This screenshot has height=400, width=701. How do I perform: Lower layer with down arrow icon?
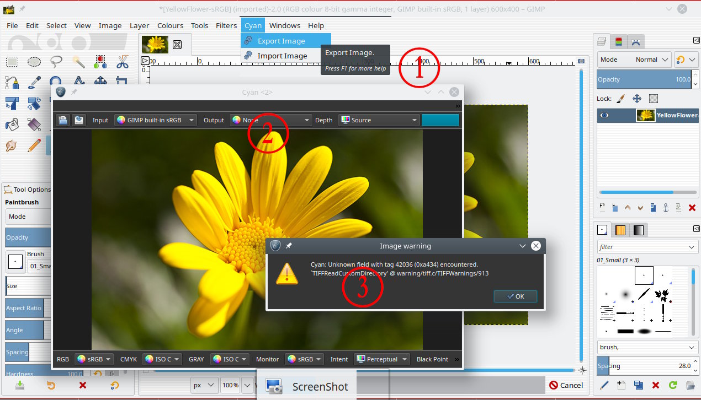[640, 208]
